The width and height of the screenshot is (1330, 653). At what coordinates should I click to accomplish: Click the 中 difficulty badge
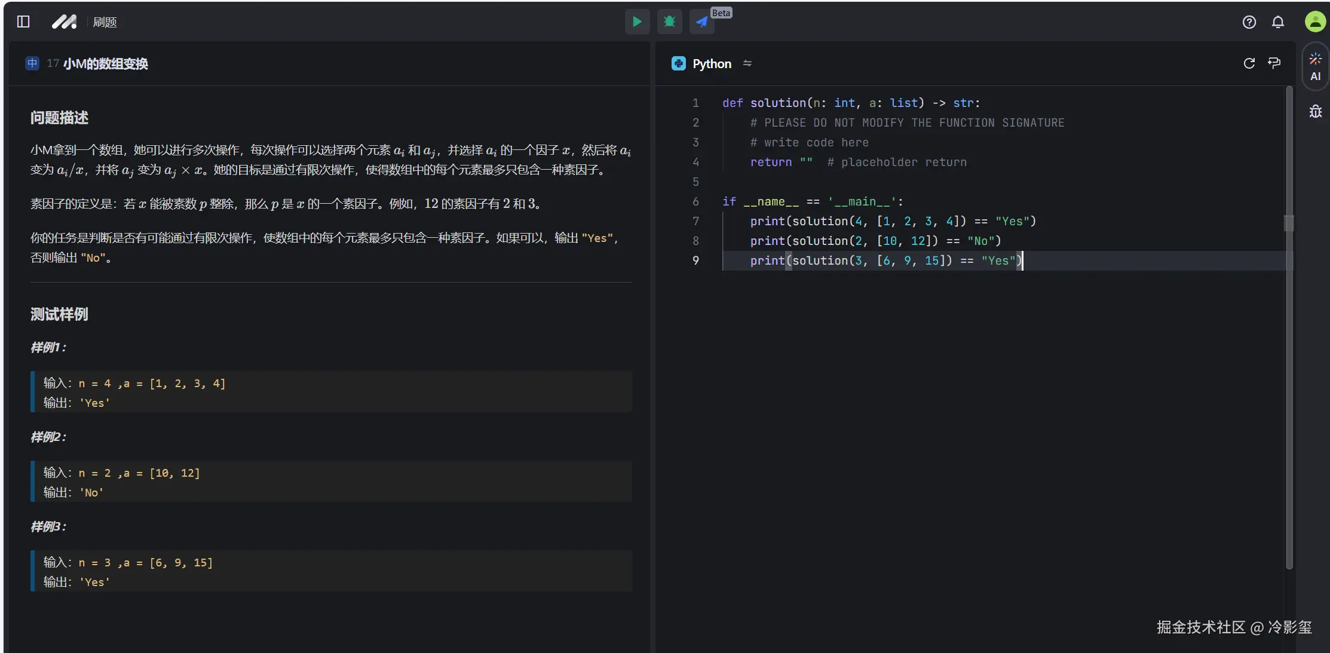(x=32, y=63)
